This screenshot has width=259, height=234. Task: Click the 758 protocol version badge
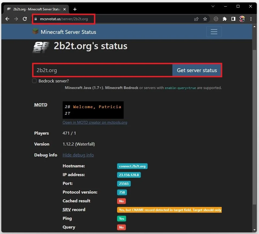(x=122, y=192)
